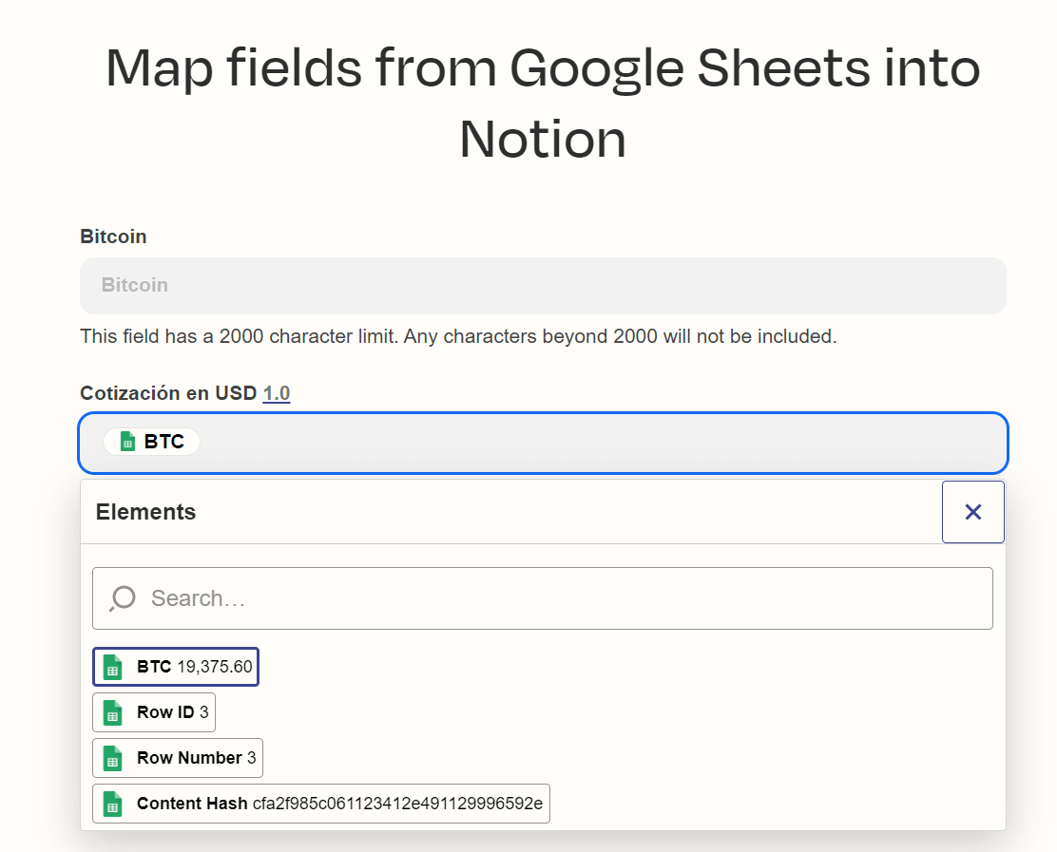Click empty area of Cotización en USD field

(599, 443)
